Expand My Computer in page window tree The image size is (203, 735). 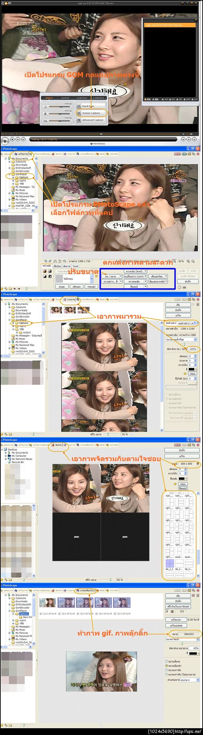pyautogui.click(x=6, y=456)
